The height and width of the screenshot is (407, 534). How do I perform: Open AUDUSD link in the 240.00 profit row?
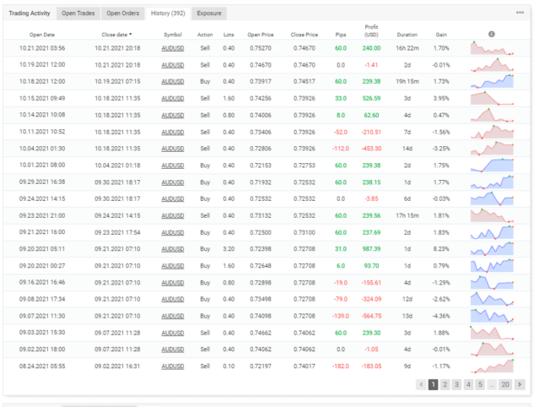pos(173,48)
